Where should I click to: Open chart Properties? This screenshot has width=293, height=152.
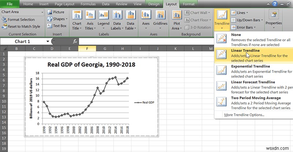(x=274, y=20)
